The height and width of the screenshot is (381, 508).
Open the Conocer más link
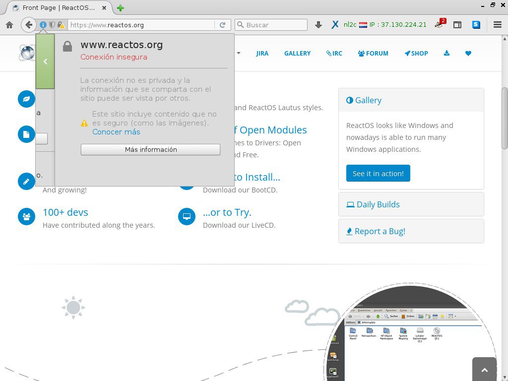pyautogui.click(x=116, y=132)
